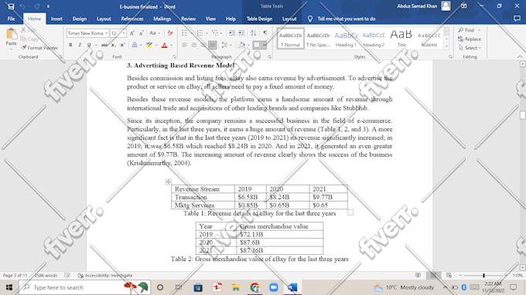Expand the Styles gallery
This screenshot has width=526, height=295.
coord(446,47)
